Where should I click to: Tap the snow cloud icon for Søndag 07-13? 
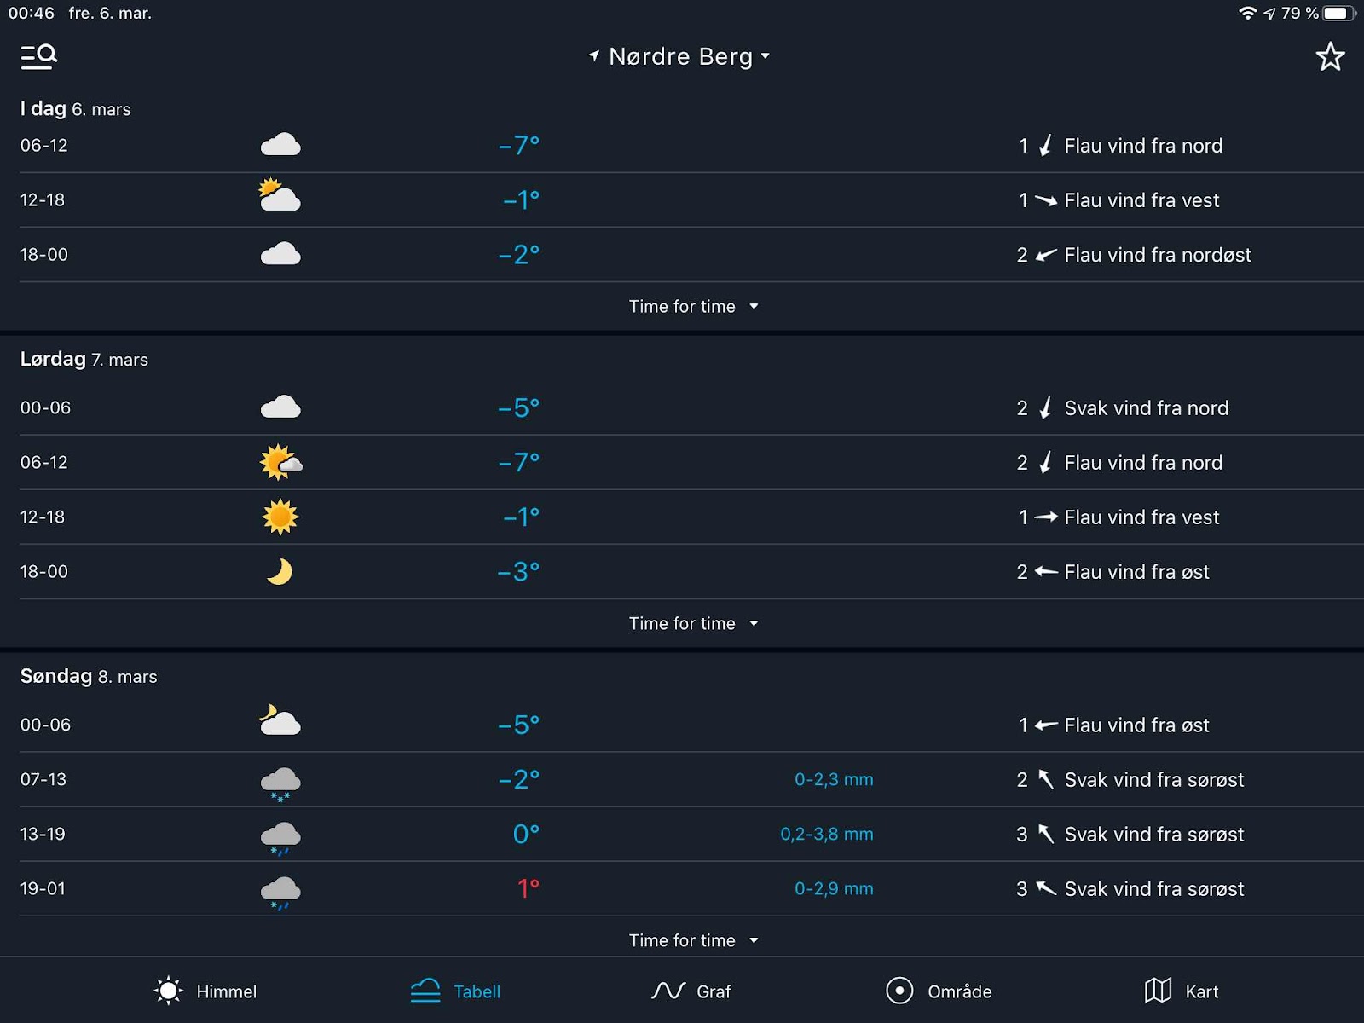coord(280,783)
